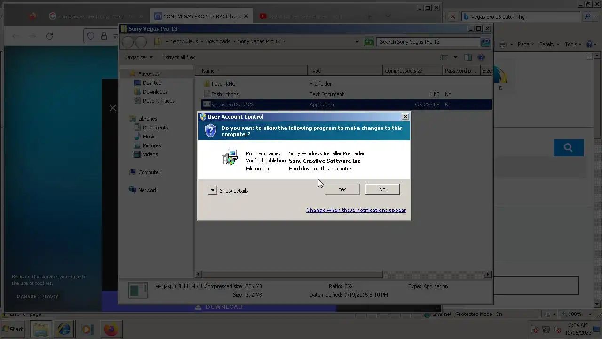The image size is (602, 339).
Task: Open Windows Explorer from the taskbar
Action: click(40, 329)
